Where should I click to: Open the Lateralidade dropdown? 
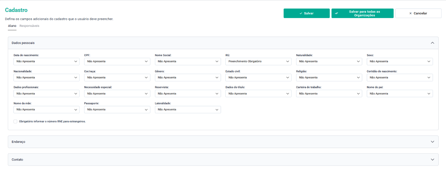coord(188,110)
